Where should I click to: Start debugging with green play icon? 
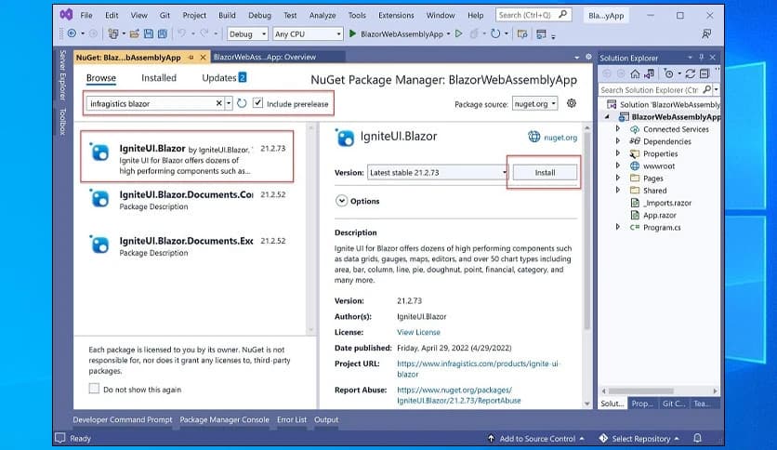click(352, 33)
